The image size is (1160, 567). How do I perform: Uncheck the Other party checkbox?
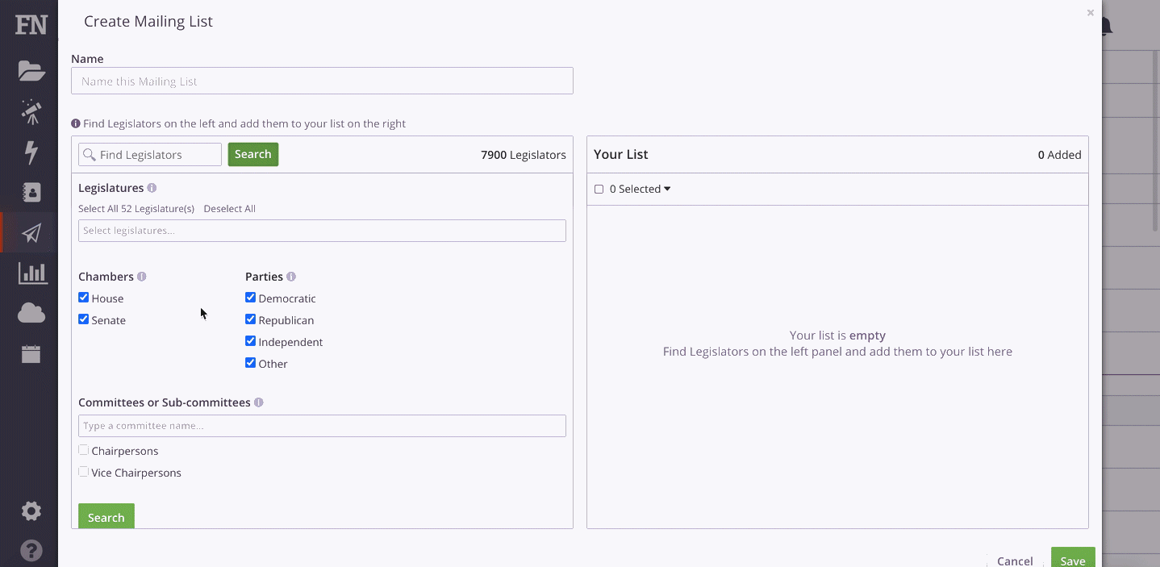[x=250, y=363]
